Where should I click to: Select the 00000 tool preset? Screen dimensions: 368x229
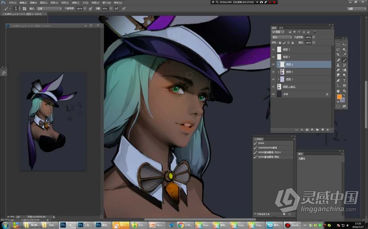tap(273, 143)
